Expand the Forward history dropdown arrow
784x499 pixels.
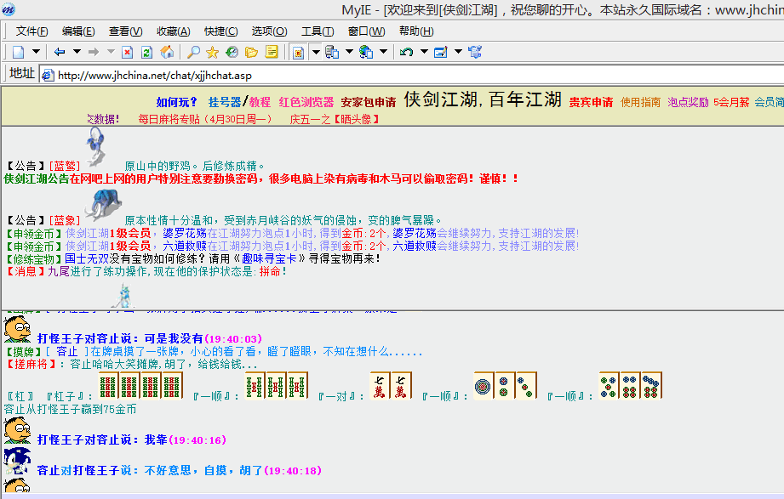[111, 52]
